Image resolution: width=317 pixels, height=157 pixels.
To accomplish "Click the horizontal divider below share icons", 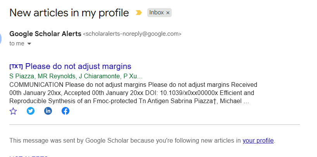I will click(154, 125).
